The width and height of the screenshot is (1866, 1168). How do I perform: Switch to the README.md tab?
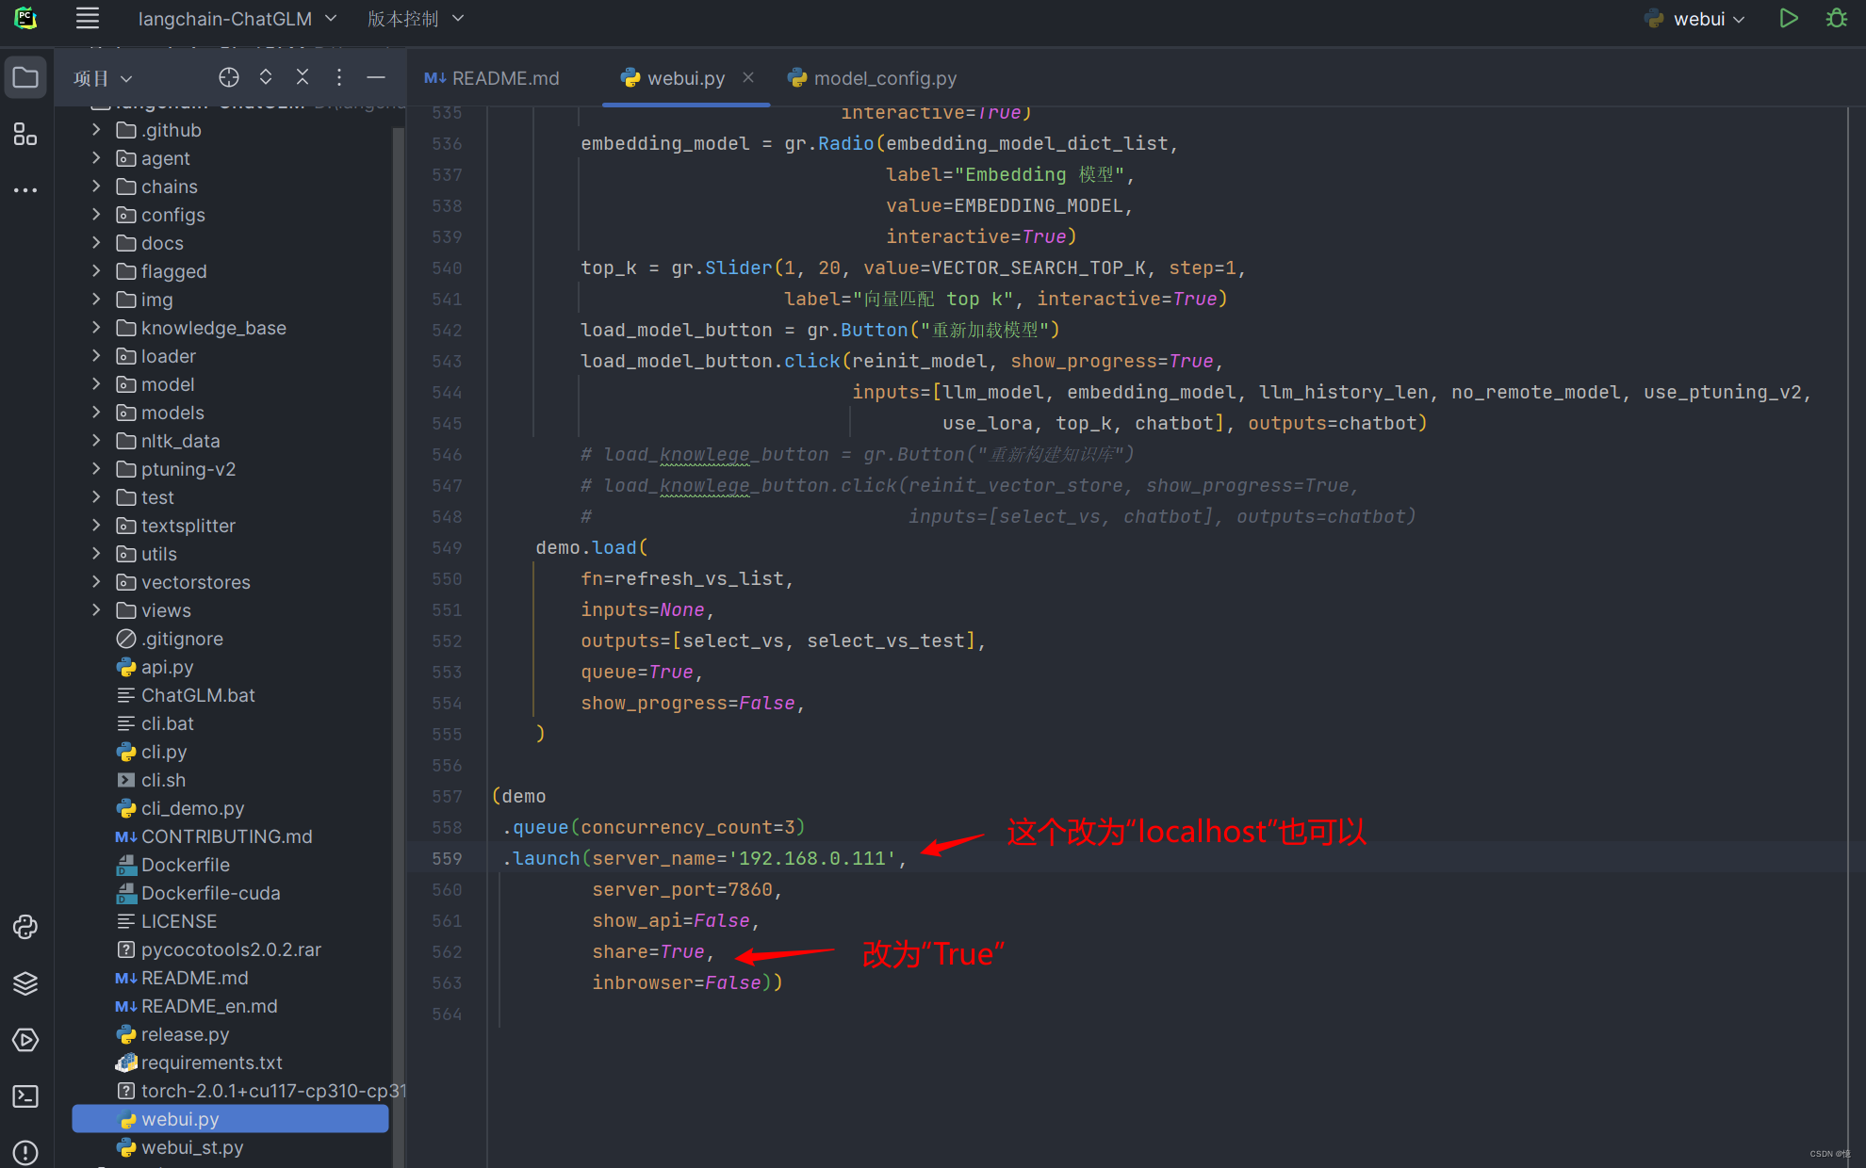click(492, 78)
